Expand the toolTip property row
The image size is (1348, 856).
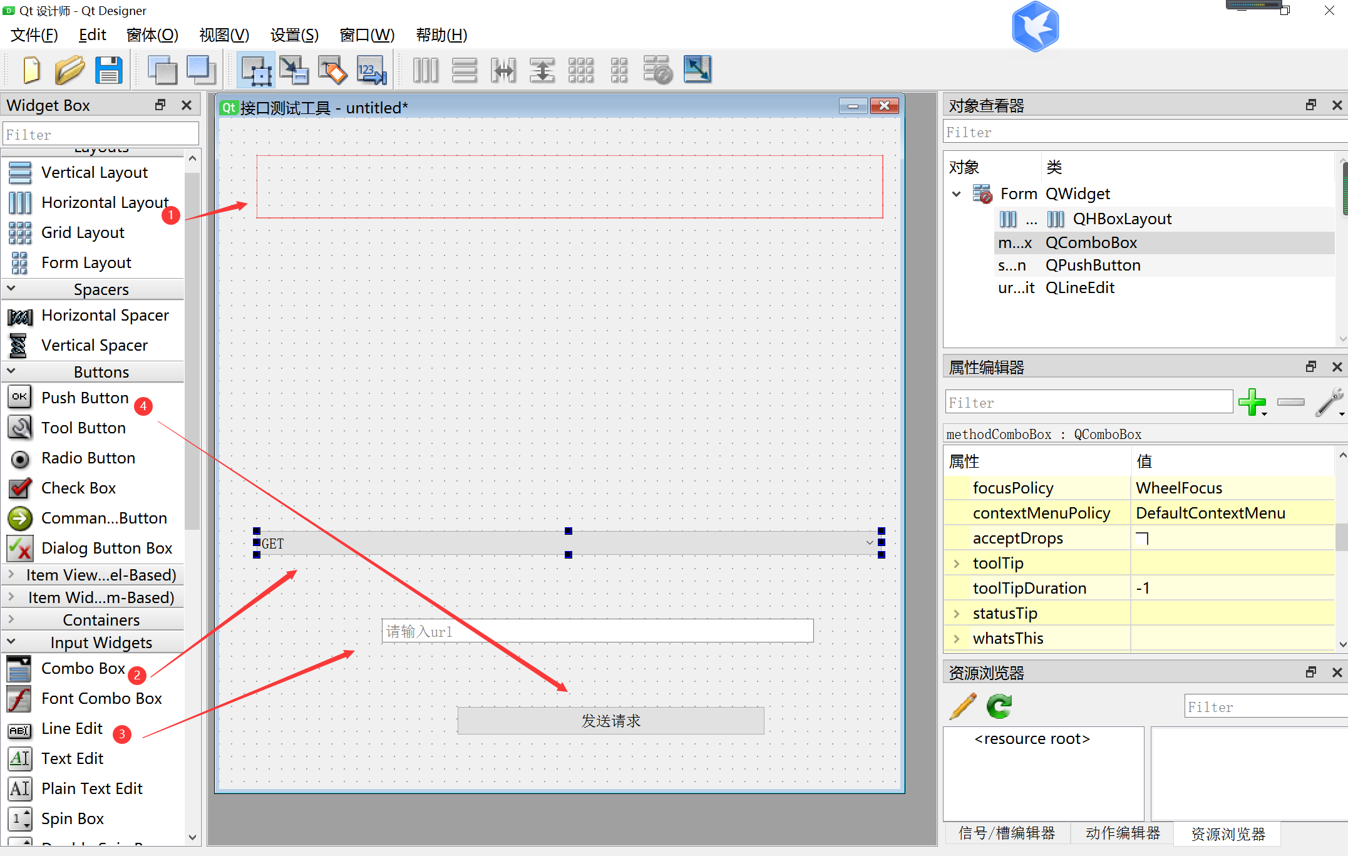point(956,564)
